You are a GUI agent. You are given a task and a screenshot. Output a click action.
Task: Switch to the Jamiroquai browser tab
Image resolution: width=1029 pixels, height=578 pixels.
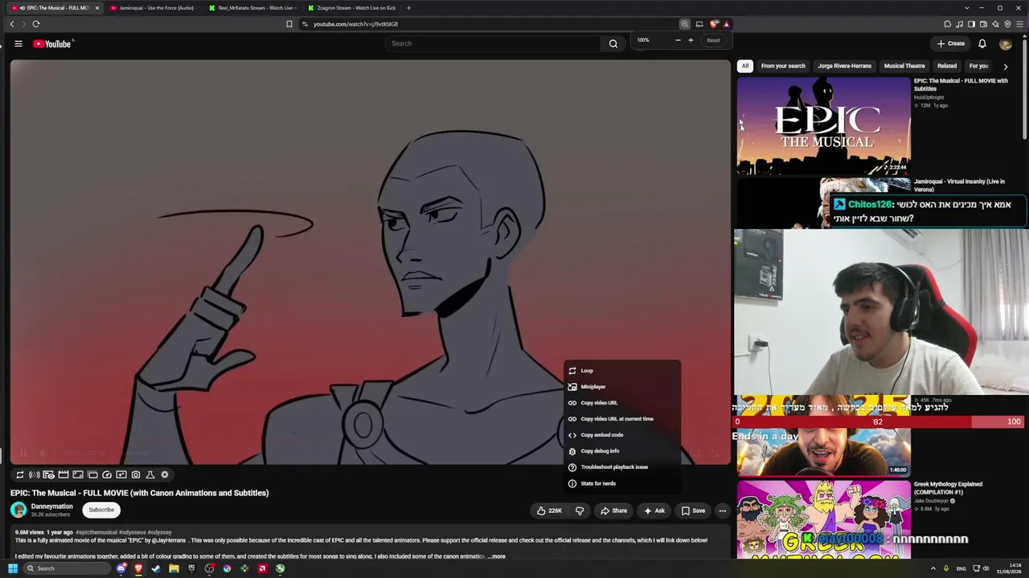tap(151, 8)
